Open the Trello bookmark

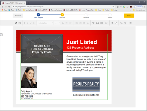coord(11,10)
